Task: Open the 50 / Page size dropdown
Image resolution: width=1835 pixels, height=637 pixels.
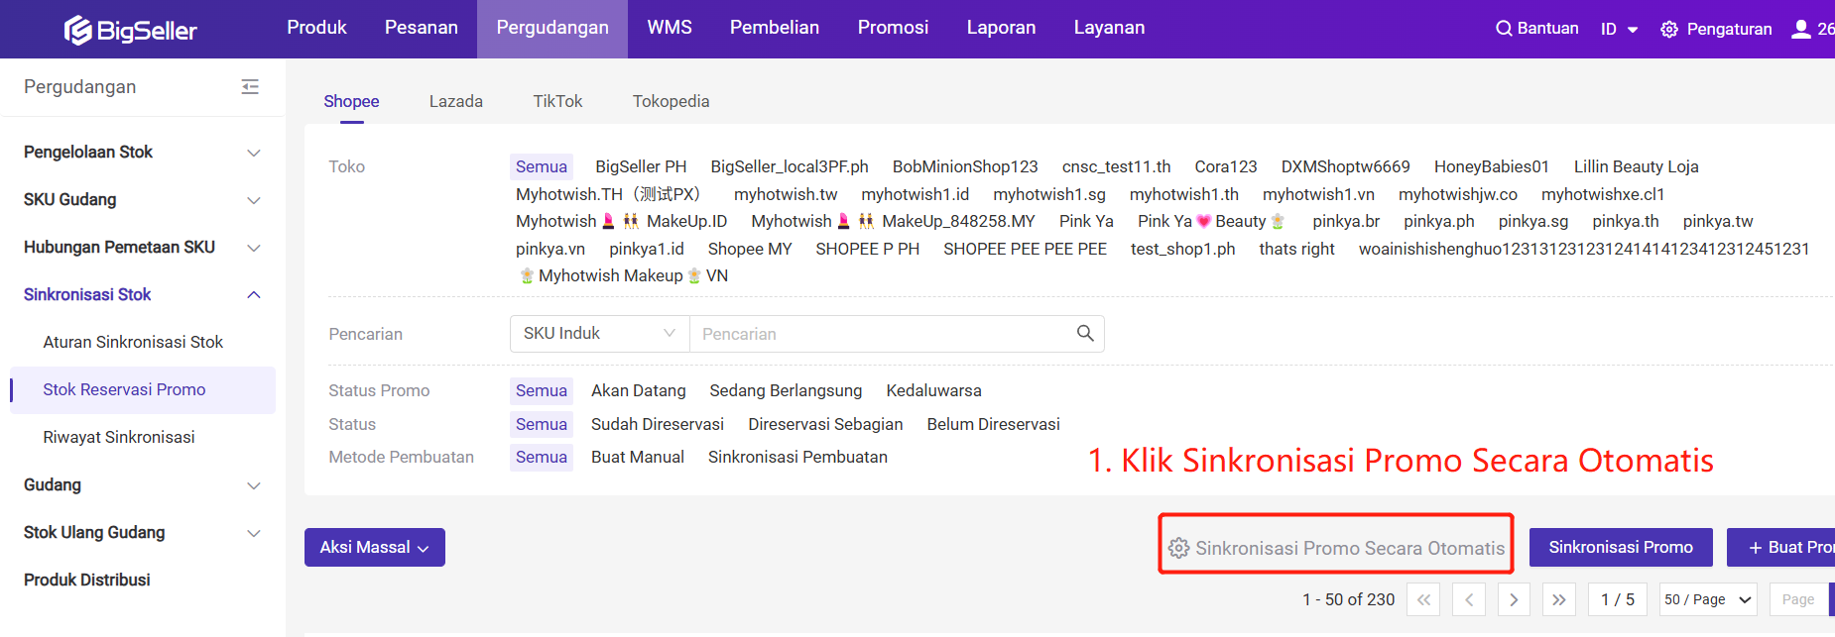Action: pos(1708,599)
